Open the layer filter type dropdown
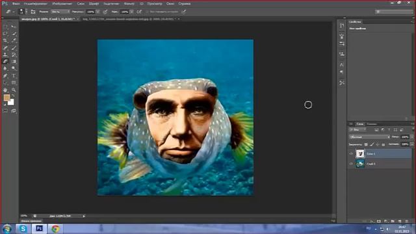The image size is (416, 234). [358, 130]
